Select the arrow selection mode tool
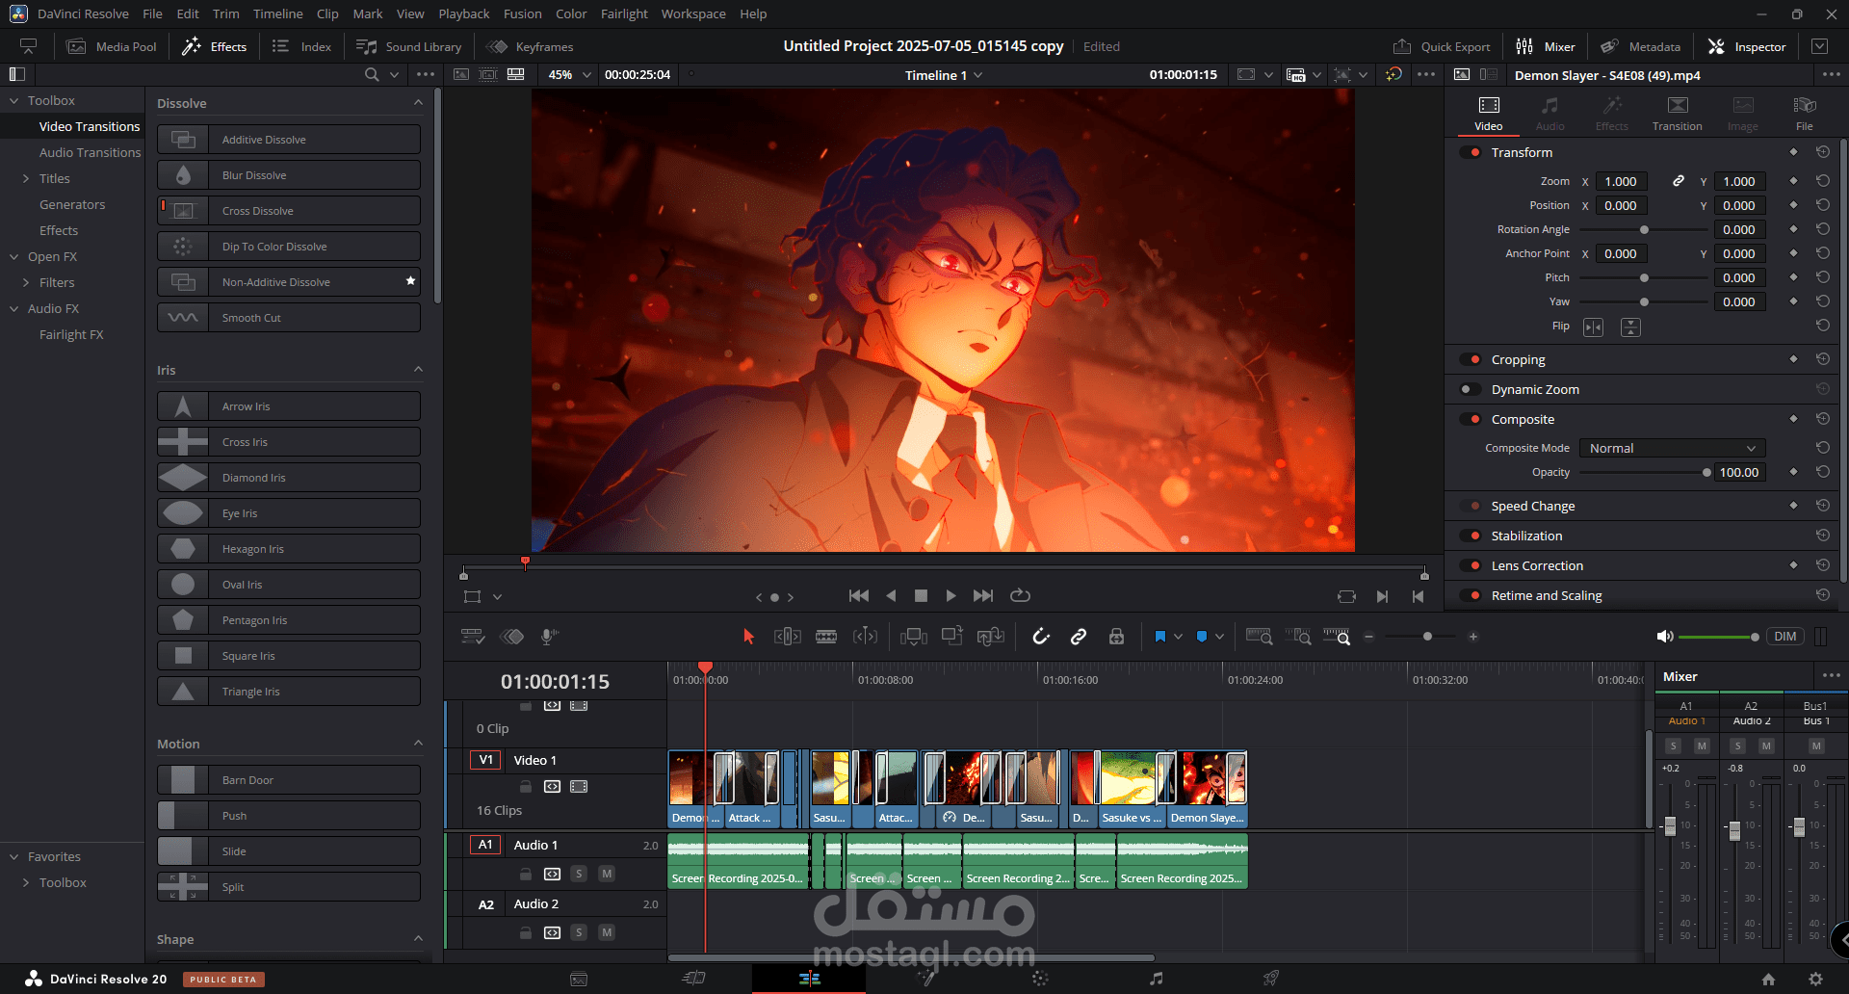1849x994 pixels. point(748,637)
